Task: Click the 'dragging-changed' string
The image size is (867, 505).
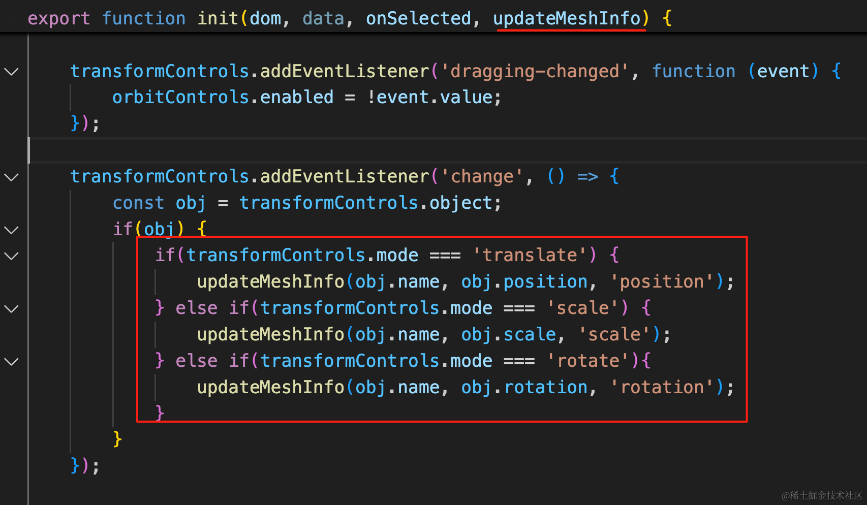Action: (535, 72)
